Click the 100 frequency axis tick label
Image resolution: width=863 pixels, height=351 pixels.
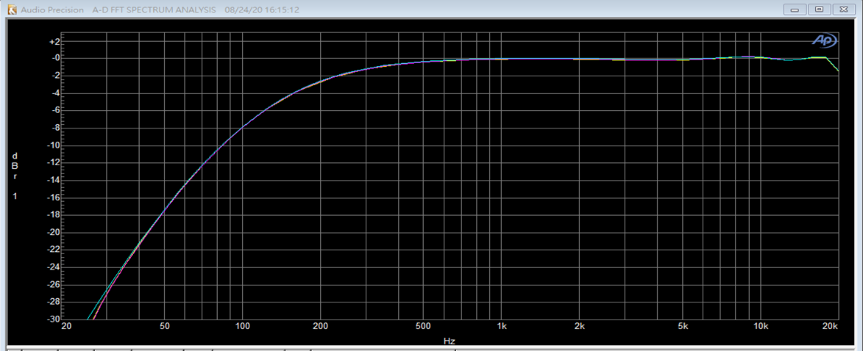click(x=242, y=327)
